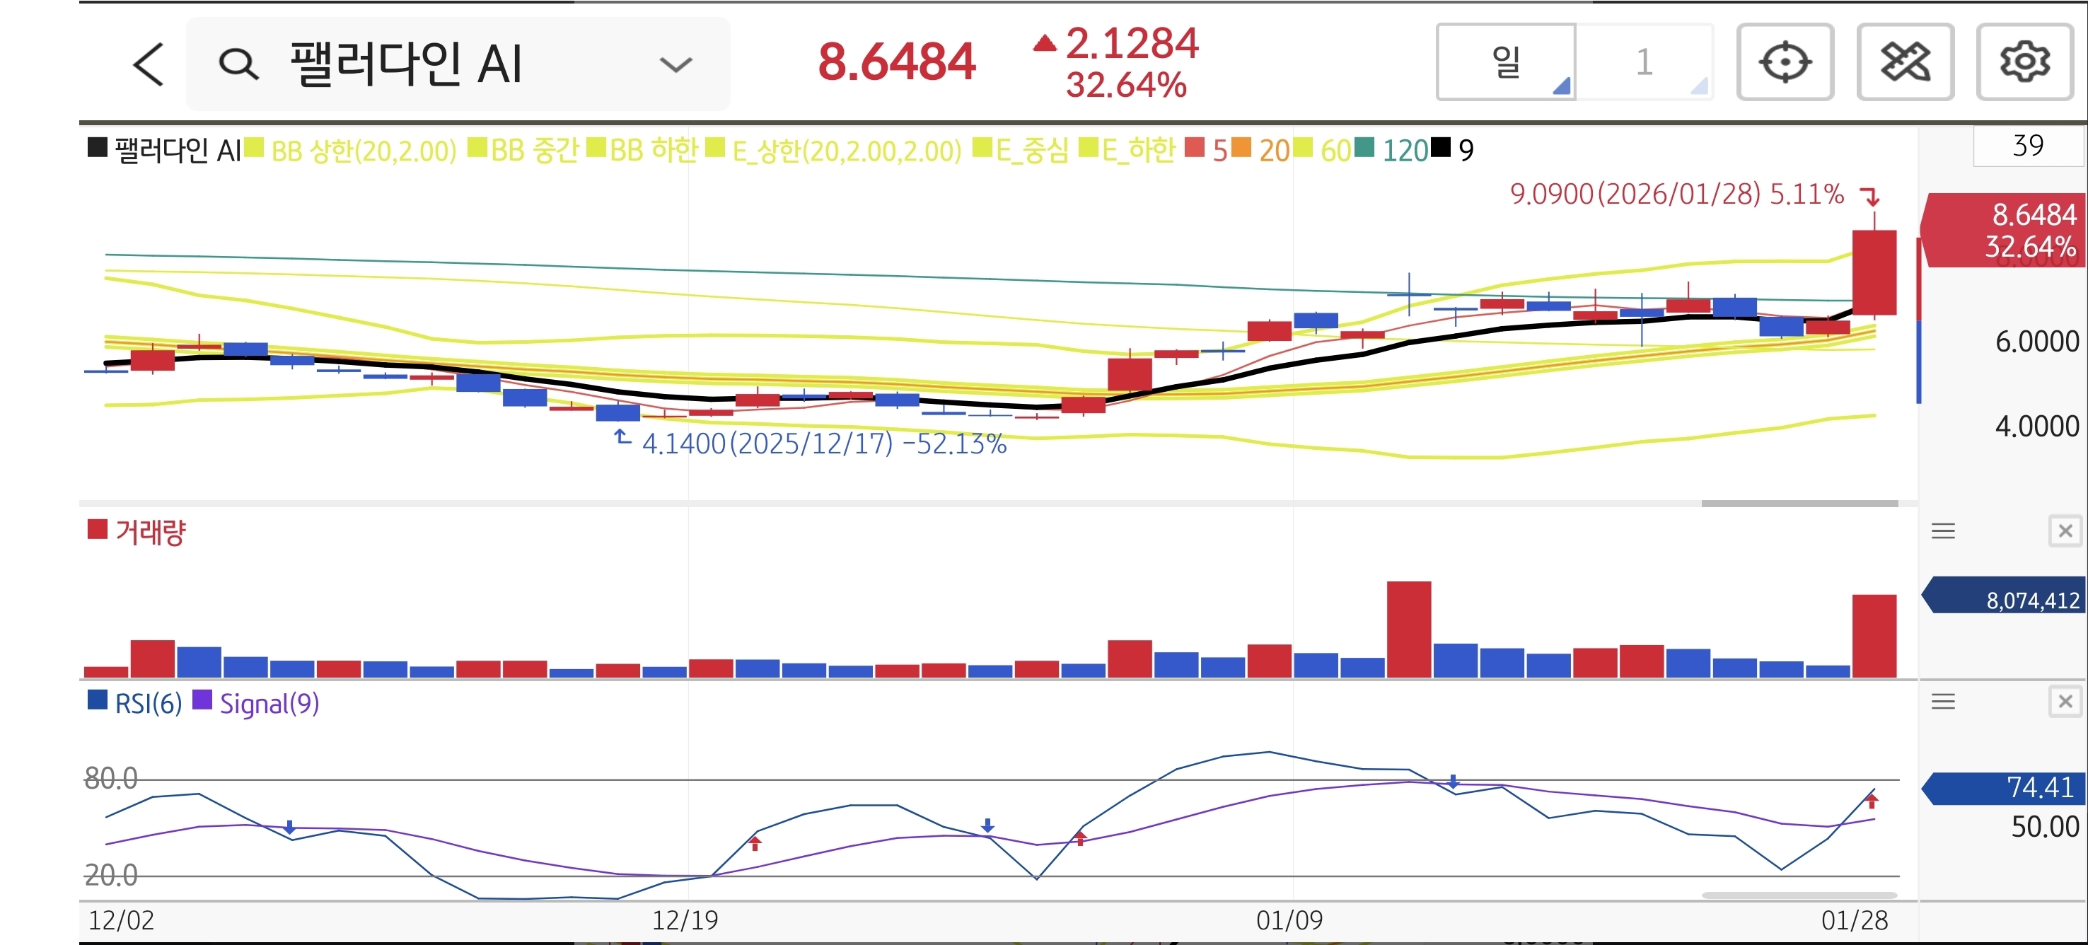Tap the back arrow icon
2088x945 pixels.
point(149,64)
